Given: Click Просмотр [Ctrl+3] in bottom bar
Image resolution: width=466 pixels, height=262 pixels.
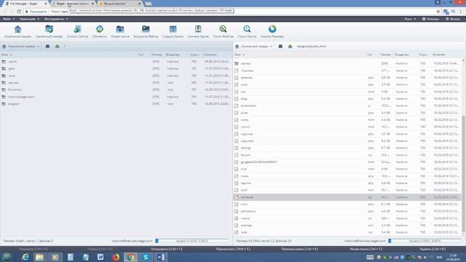Looking at the screenshot, I should coord(33,249).
